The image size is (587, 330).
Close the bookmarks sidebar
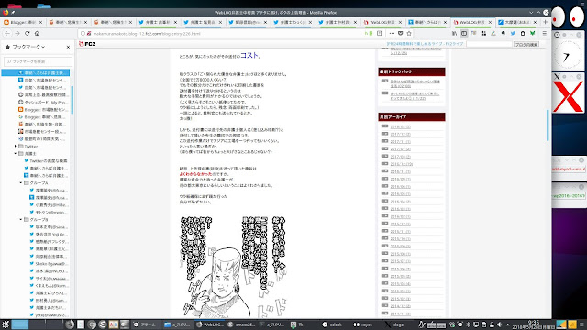coord(68,47)
